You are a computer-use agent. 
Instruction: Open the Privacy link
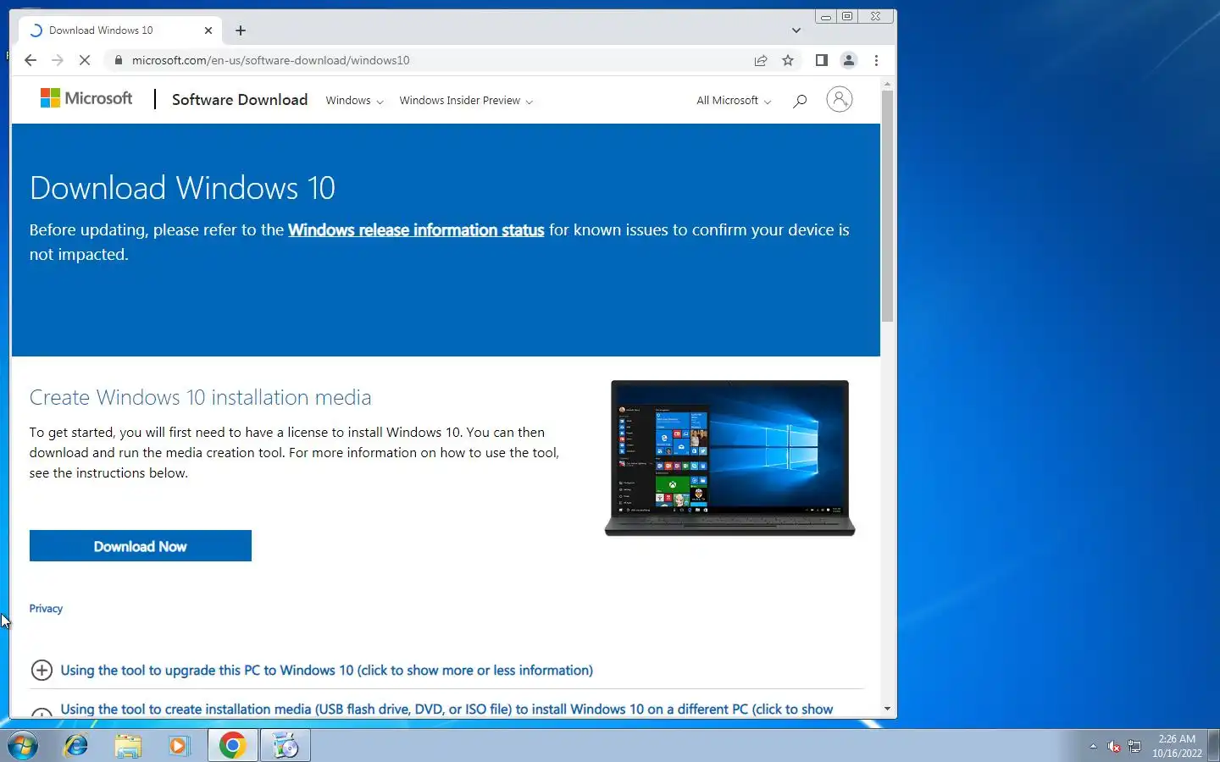(x=46, y=609)
